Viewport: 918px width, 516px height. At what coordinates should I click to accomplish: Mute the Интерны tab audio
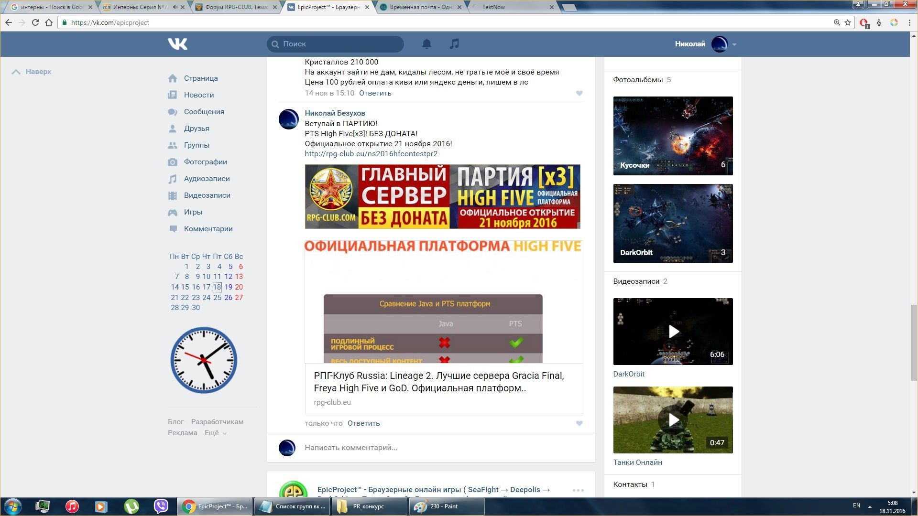tap(175, 7)
